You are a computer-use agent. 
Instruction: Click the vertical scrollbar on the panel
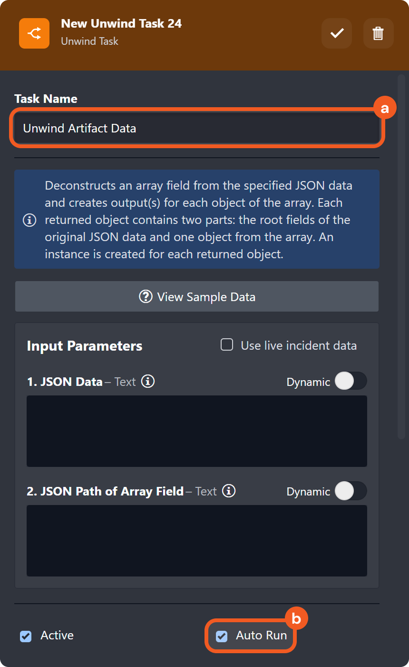click(x=401, y=256)
